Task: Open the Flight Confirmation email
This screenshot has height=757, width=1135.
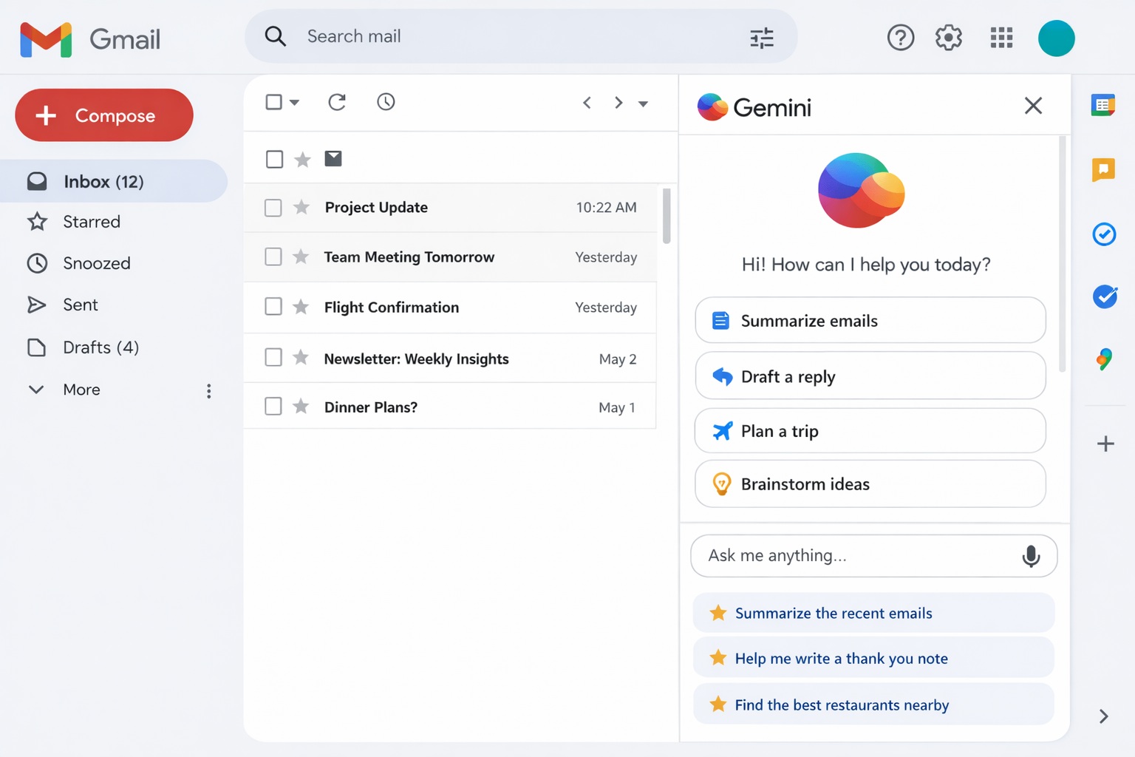Action: 450,307
